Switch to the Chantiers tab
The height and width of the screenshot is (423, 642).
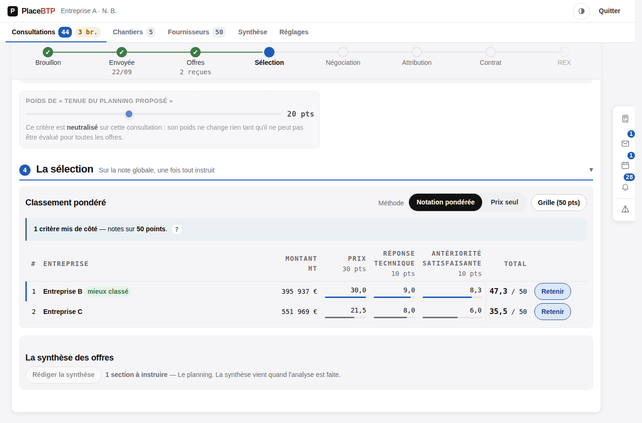[134, 32]
